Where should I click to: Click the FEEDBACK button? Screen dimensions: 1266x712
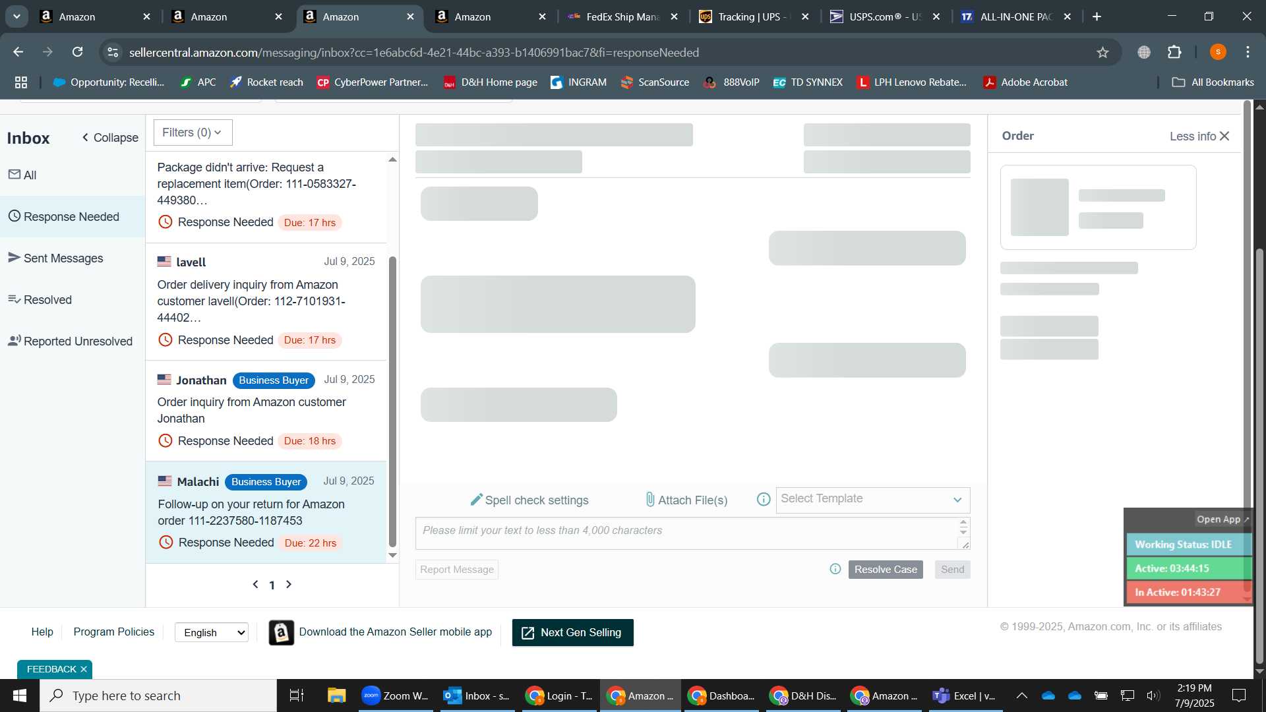click(x=51, y=669)
